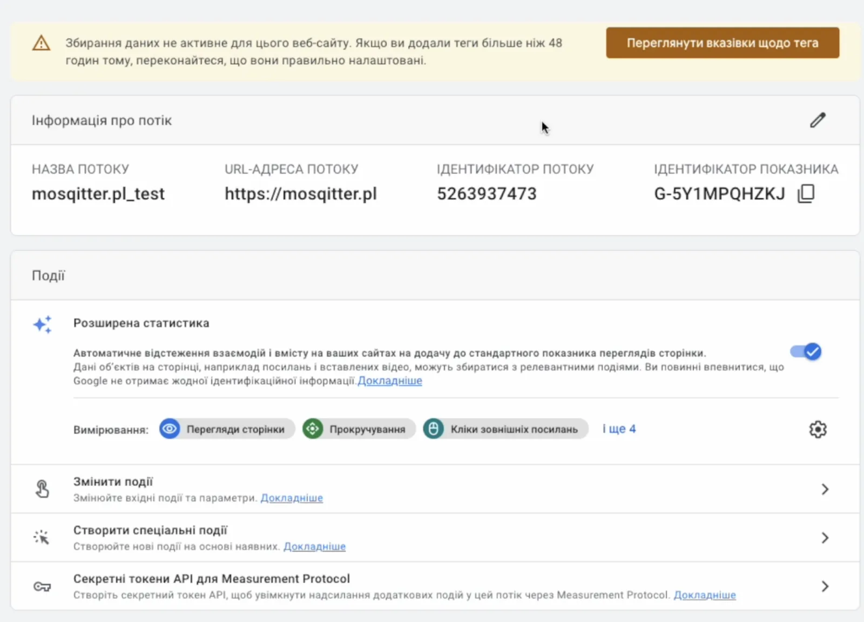Click the mouse icon in Кліки зовнішніх посилань chip
864x622 pixels.
pyautogui.click(x=433, y=429)
